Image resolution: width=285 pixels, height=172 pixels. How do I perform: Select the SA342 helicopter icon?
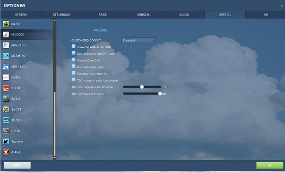point(6,99)
